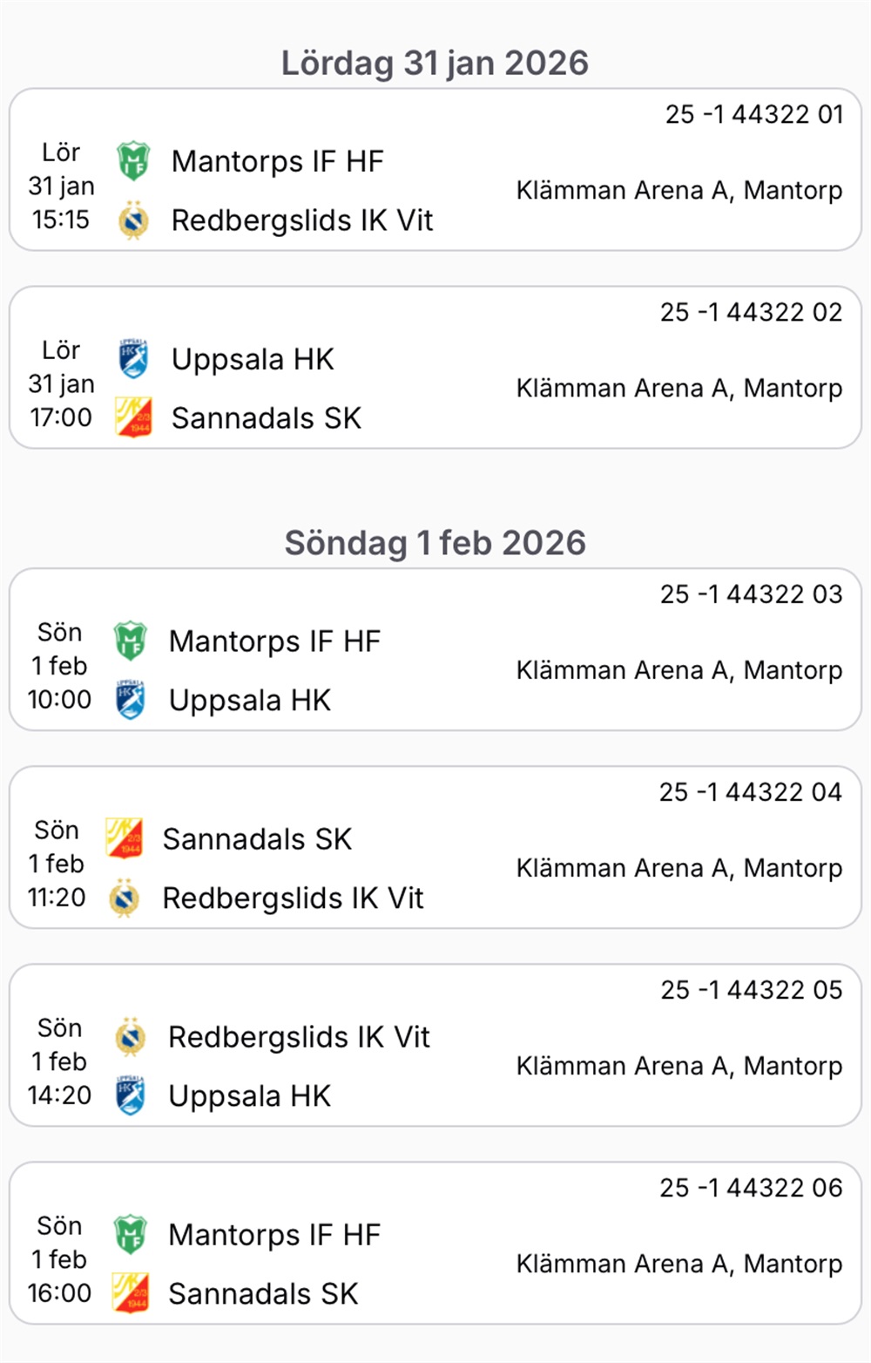Select match number 25 -1 44322 06
Image resolution: width=871 pixels, height=1363 pixels.
pos(751,1187)
